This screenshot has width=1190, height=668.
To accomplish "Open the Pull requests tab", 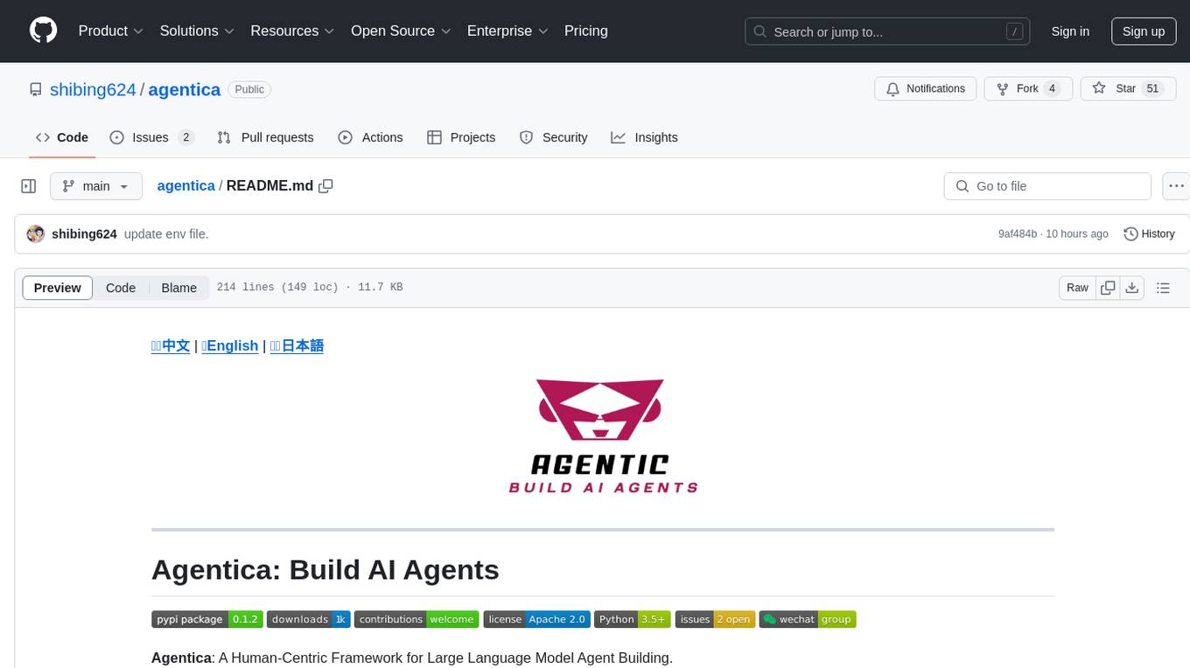I will [x=265, y=137].
